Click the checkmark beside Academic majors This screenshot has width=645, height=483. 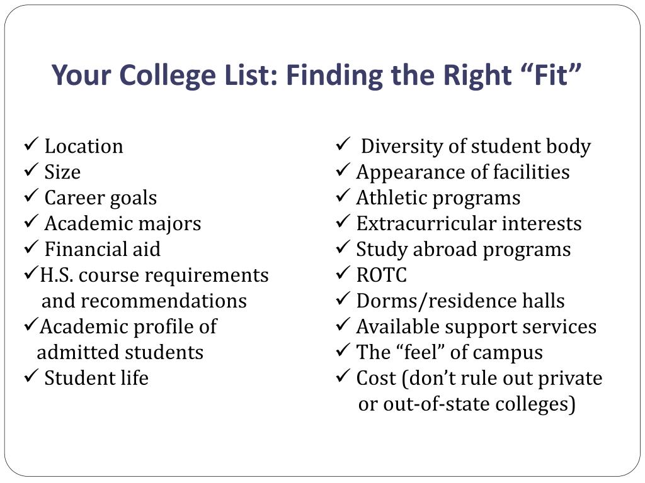pyautogui.click(x=31, y=222)
